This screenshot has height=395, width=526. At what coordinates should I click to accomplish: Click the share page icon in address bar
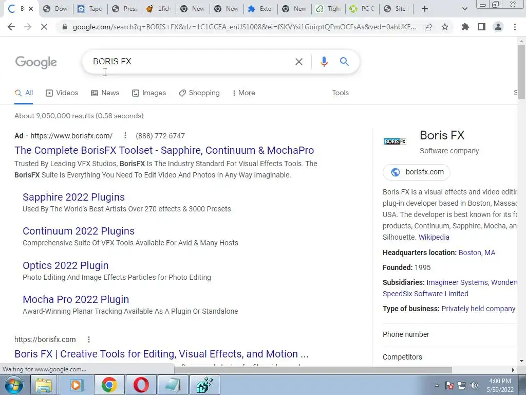(428, 27)
